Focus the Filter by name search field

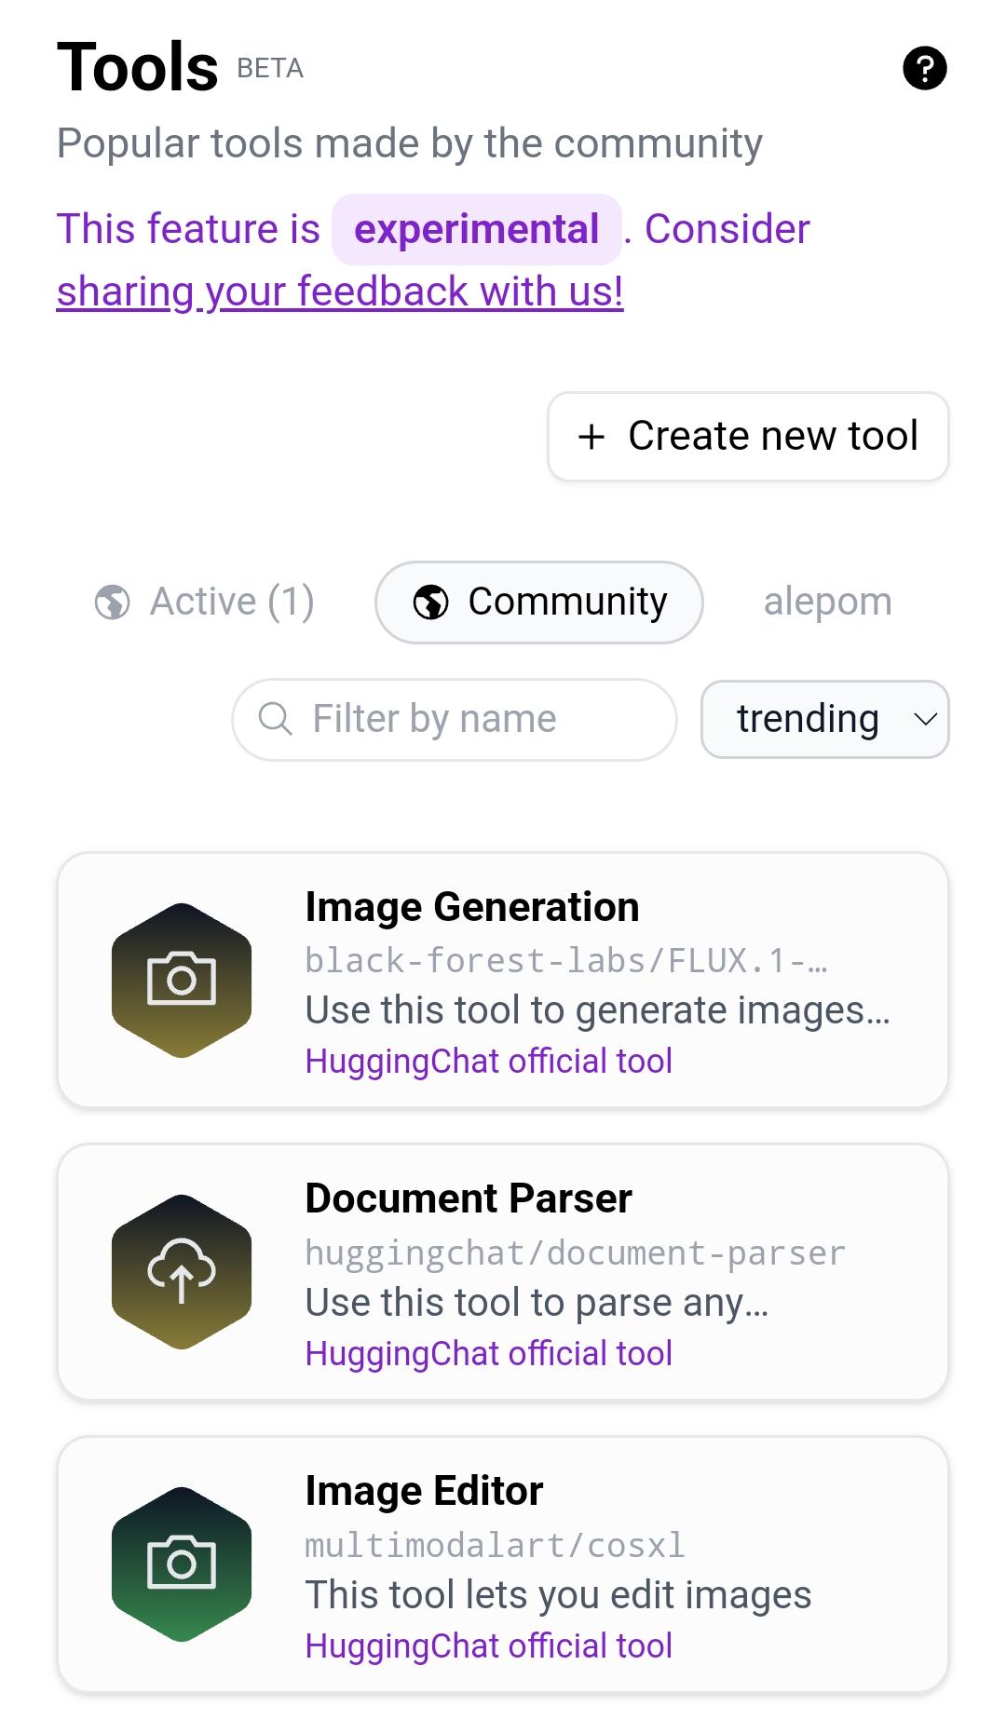pyautogui.click(x=455, y=719)
